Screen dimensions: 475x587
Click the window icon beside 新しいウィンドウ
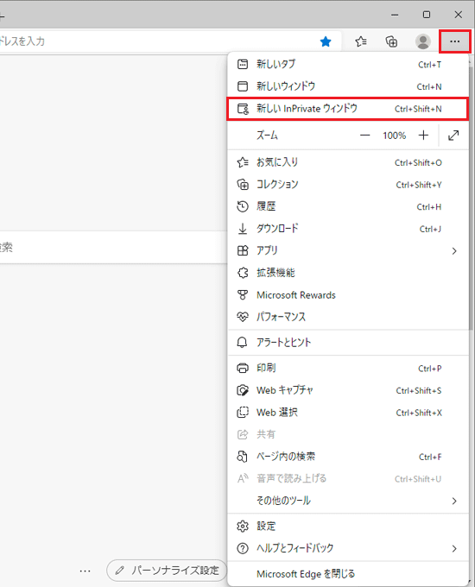(x=243, y=86)
